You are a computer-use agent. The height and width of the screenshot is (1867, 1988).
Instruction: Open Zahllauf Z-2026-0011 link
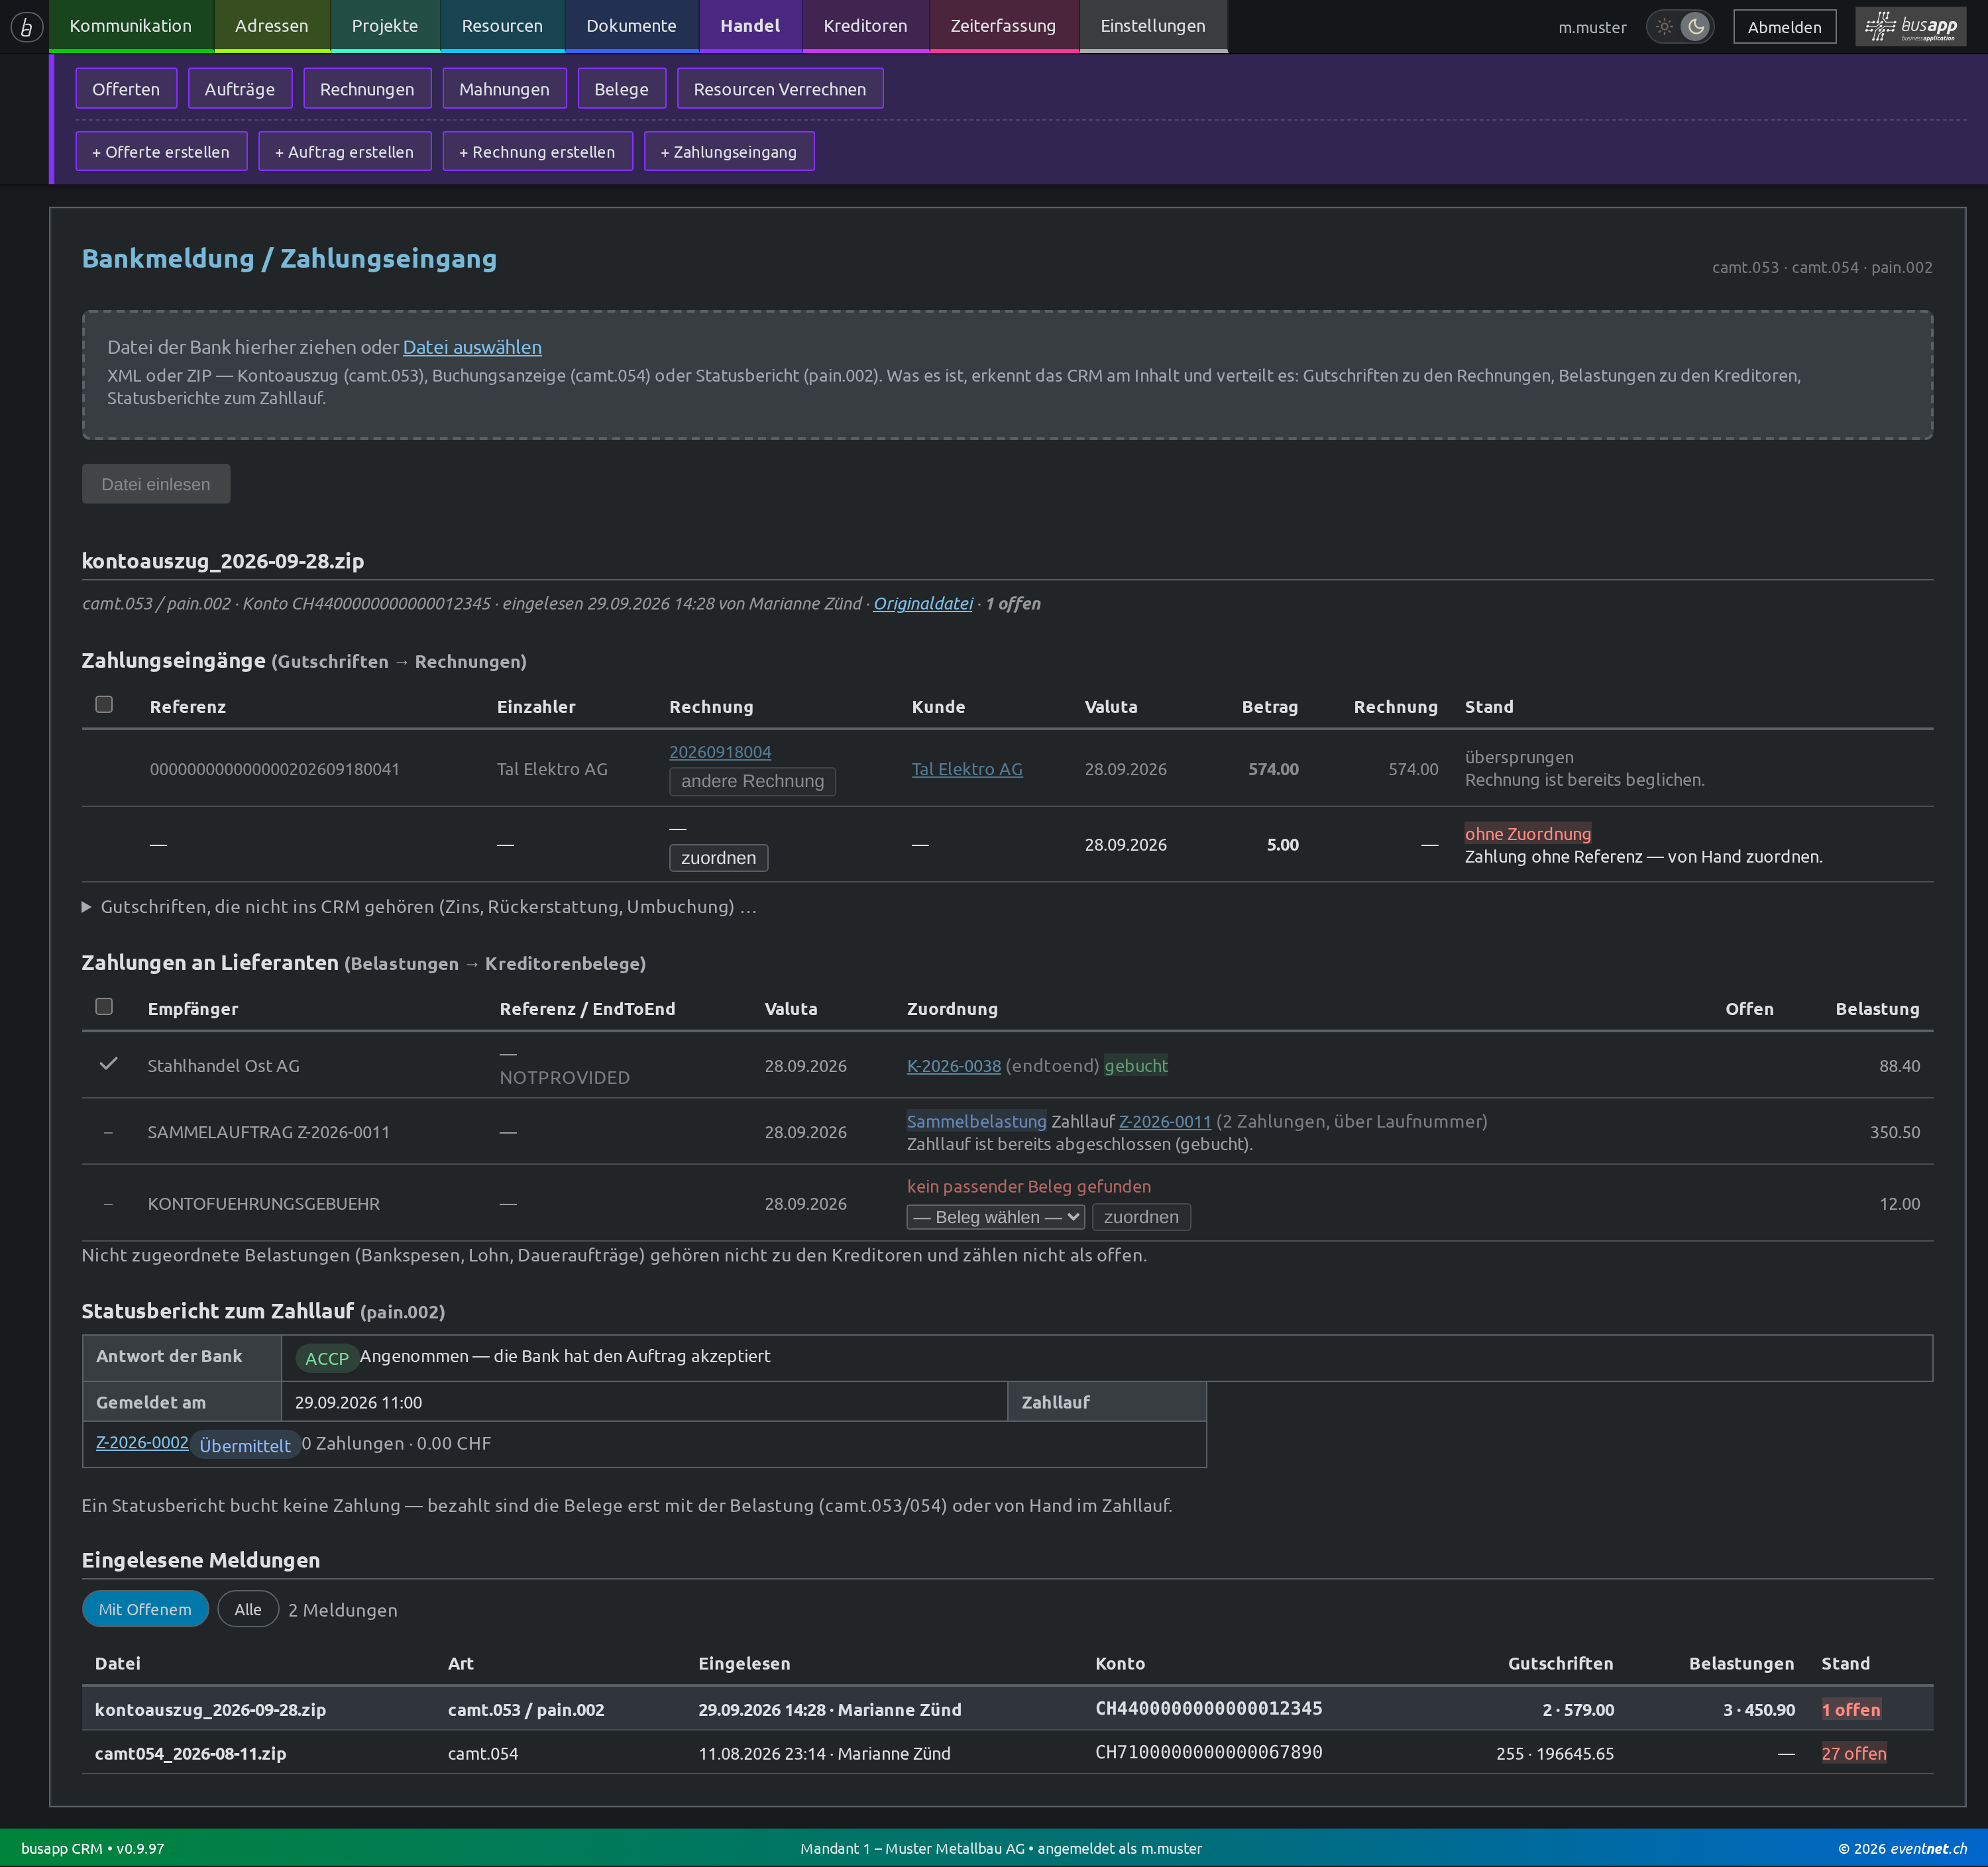(1165, 1122)
